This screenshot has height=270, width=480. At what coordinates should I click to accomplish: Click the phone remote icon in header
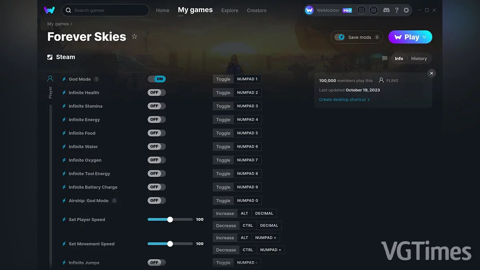[361, 10]
